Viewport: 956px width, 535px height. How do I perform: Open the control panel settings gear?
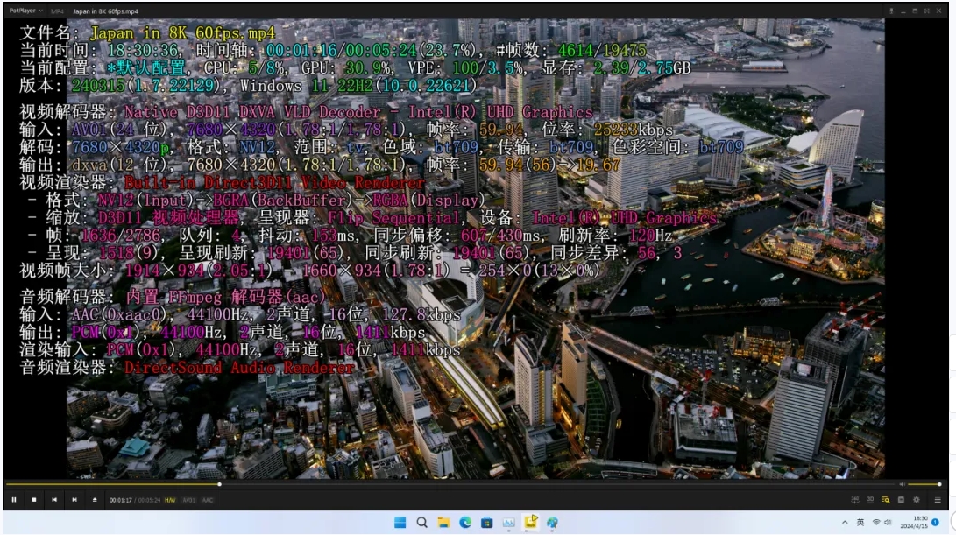tap(917, 500)
